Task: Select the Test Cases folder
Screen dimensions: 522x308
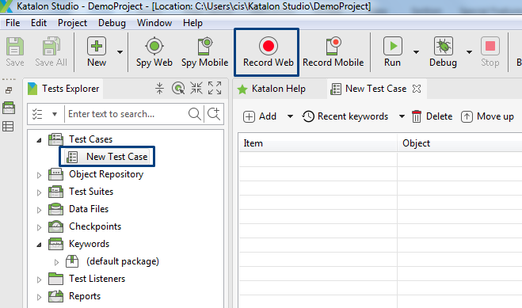Action: point(90,139)
